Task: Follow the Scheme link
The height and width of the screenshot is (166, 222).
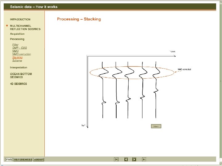Action: click(17, 61)
